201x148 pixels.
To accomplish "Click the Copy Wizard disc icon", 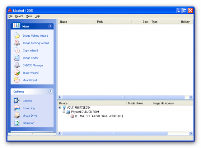I will pos(17,50).
